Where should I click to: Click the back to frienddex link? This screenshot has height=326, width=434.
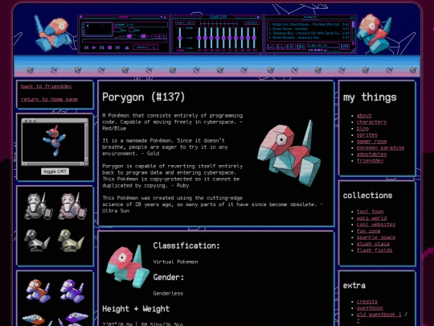pyautogui.click(x=47, y=86)
